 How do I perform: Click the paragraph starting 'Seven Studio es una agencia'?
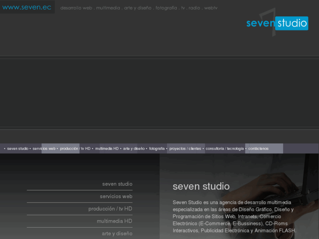234,217
